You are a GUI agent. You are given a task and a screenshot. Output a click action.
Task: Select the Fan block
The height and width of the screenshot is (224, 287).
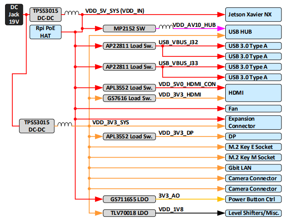[253, 108]
